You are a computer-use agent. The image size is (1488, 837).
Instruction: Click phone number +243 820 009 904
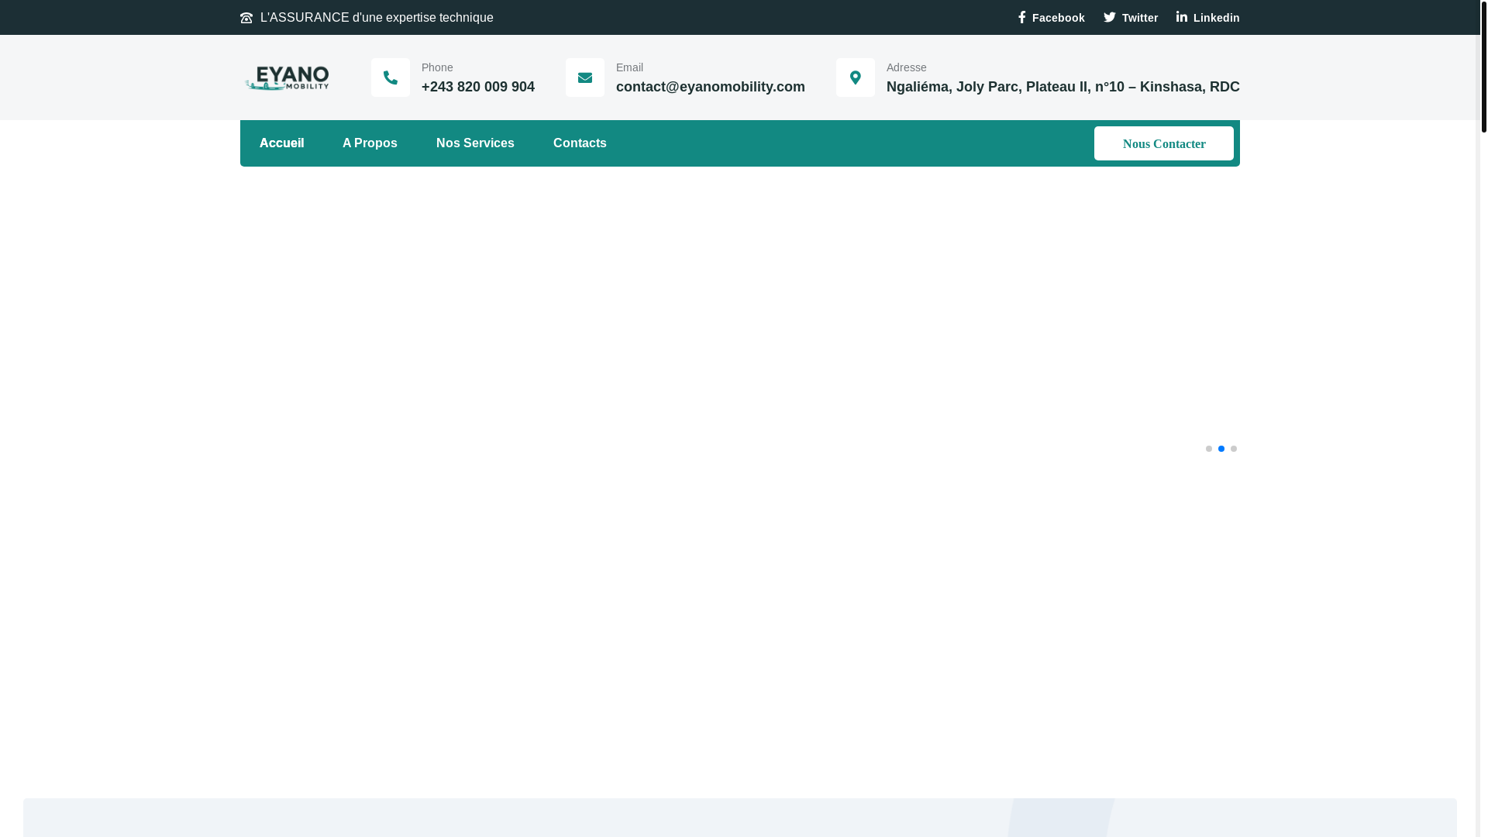coord(478,87)
